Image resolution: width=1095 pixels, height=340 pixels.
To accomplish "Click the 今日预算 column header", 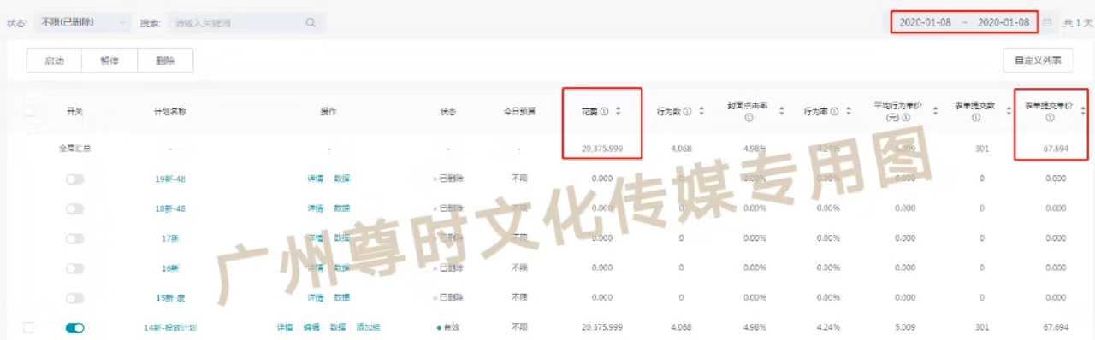I will [x=519, y=111].
